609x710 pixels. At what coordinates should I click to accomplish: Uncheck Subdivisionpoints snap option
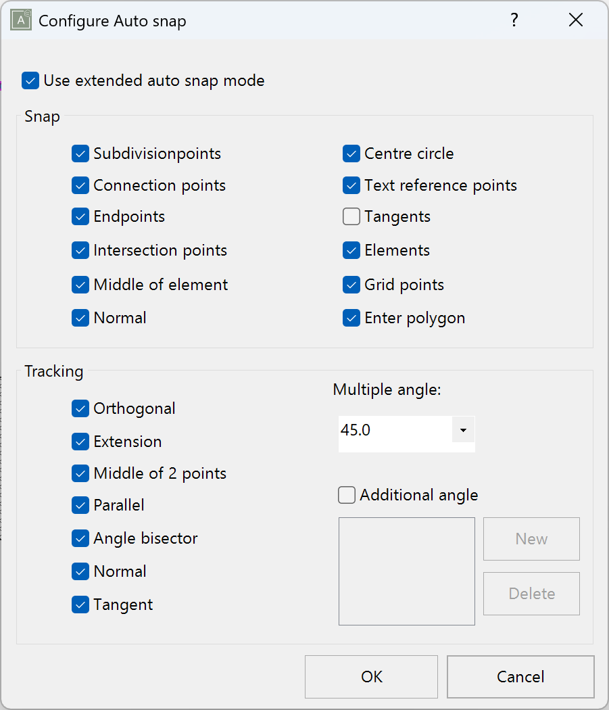click(80, 153)
